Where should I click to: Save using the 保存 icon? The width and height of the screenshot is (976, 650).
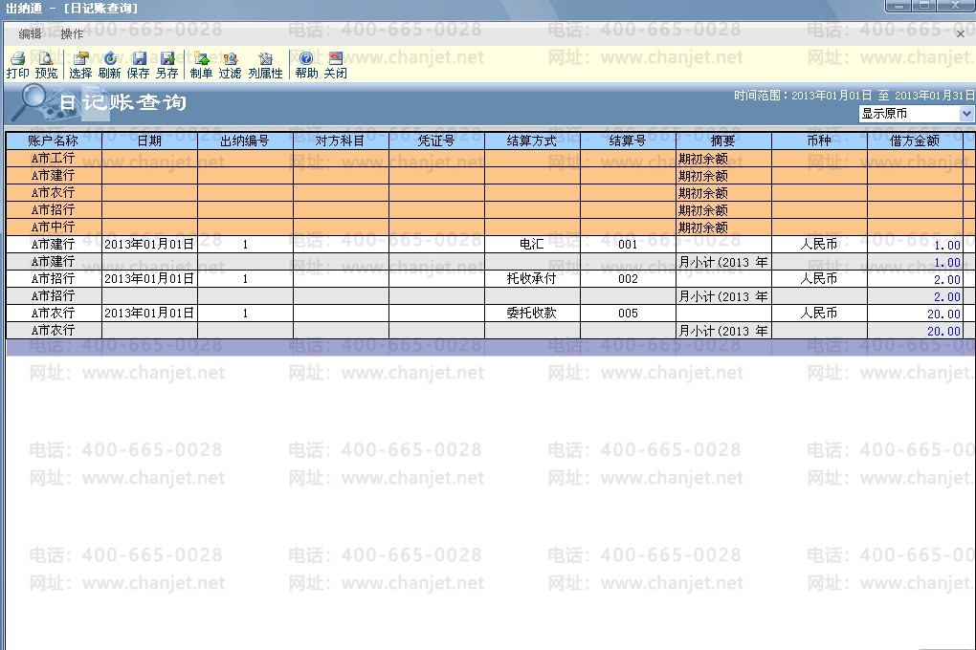pyautogui.click(x=138, y=65)
